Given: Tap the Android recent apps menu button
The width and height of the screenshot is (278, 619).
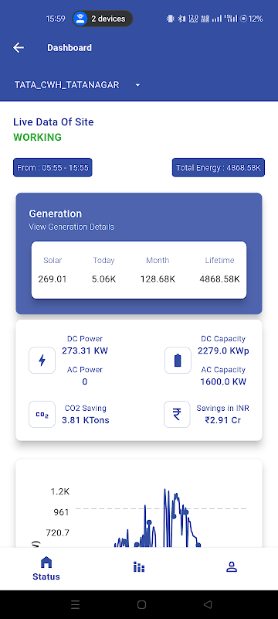Looking at the screenshot, I should (x=75, y=604).
